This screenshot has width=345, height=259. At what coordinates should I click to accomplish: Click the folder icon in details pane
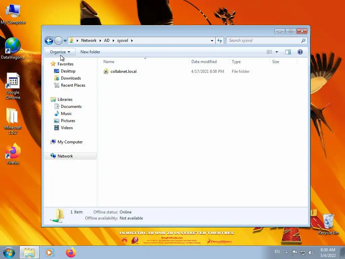click(x=57, y=215)
